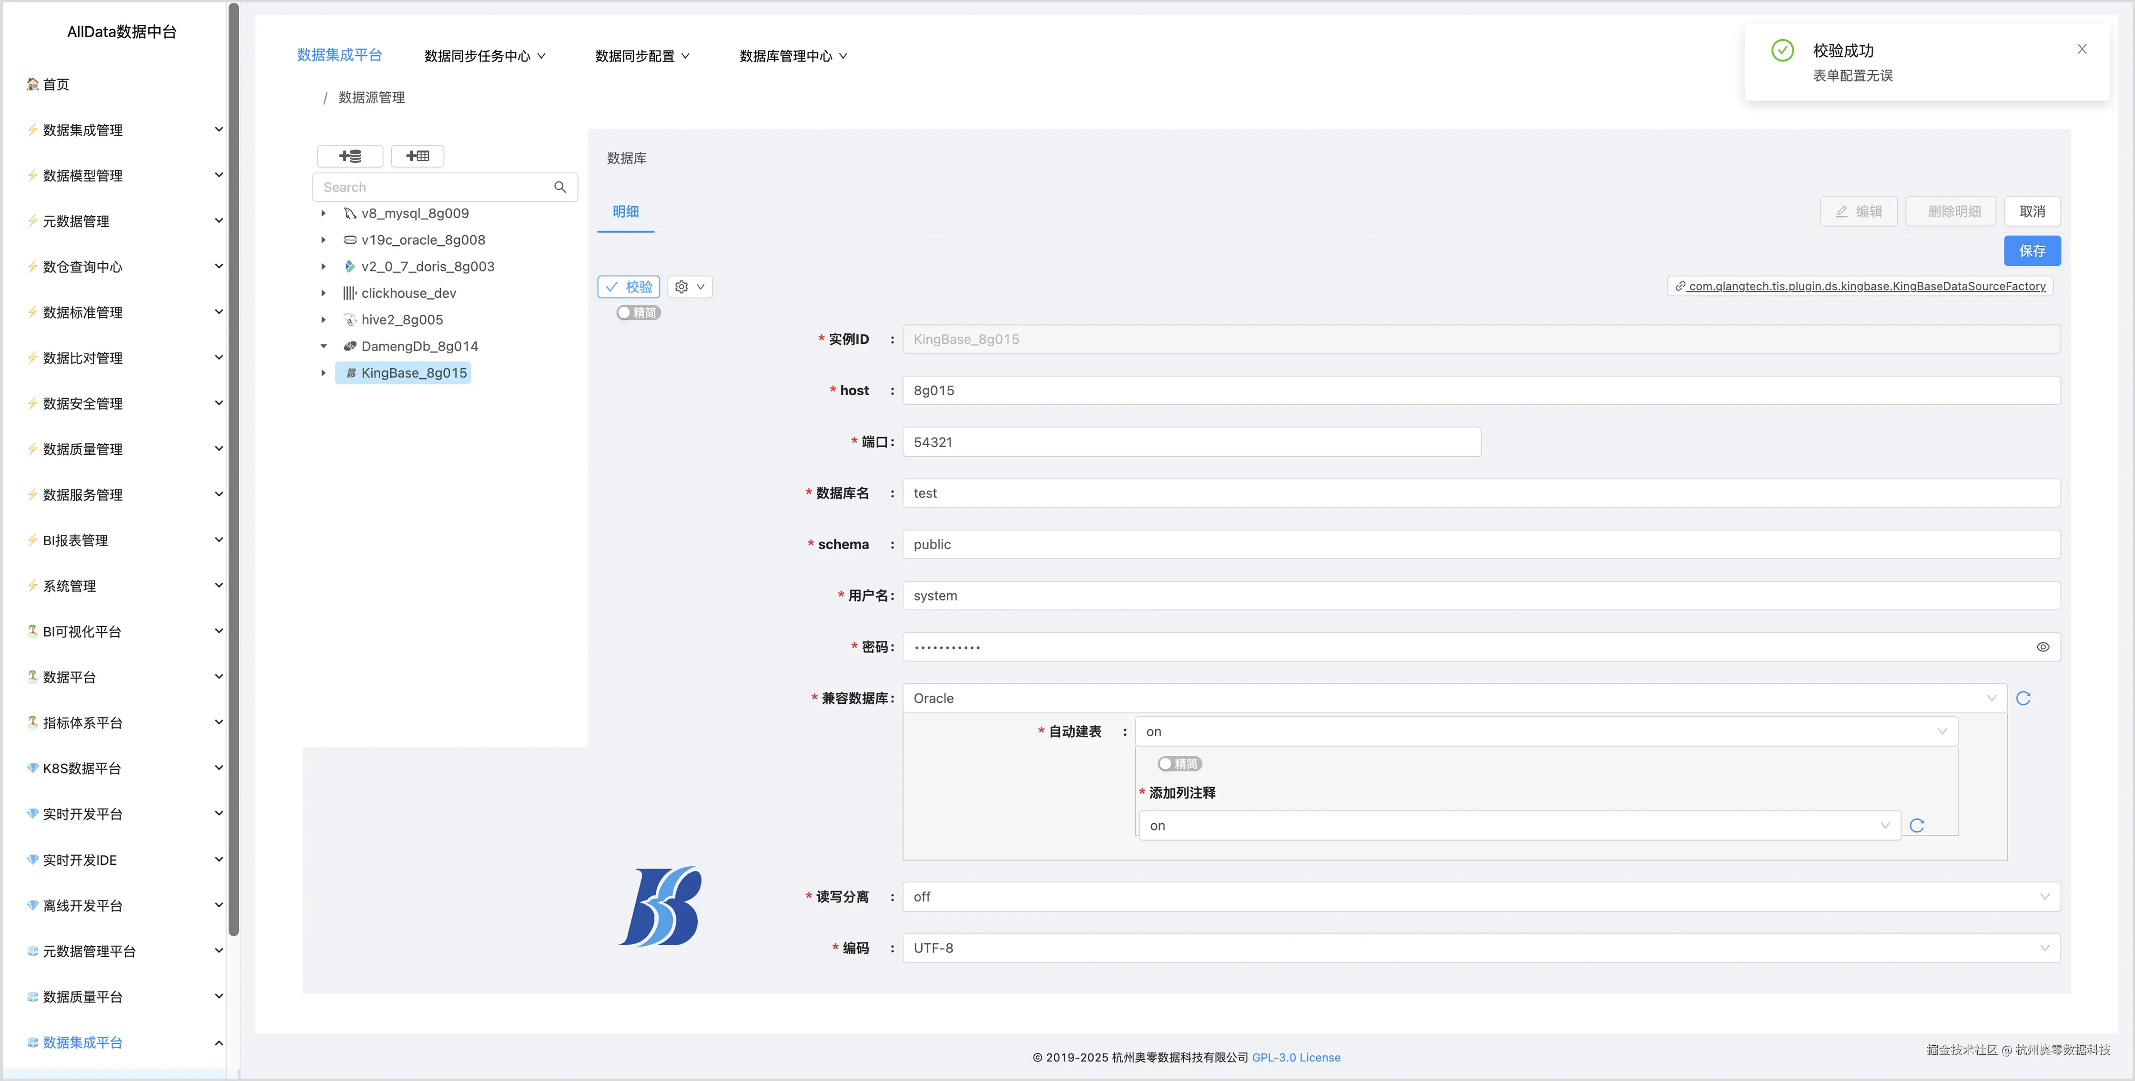
Task: Click the MySQL dolphin icon beside v8_mysql_8g009
Action: 349,213
